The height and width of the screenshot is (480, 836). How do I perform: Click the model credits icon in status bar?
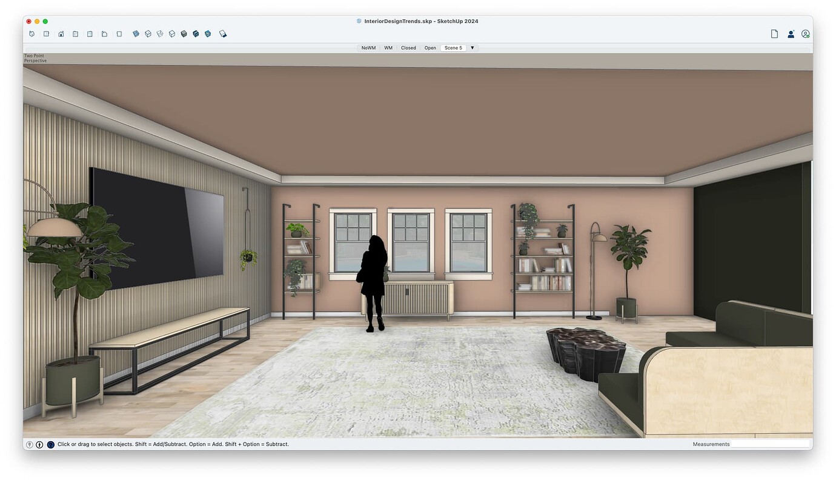[x=39, y=444]
